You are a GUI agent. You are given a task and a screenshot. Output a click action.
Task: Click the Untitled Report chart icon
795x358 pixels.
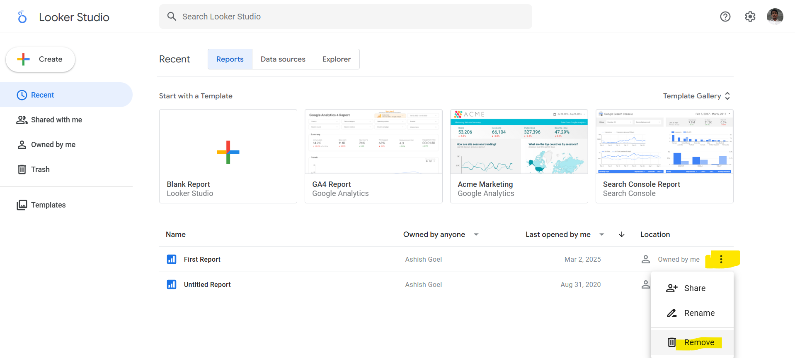pos(172,284)
